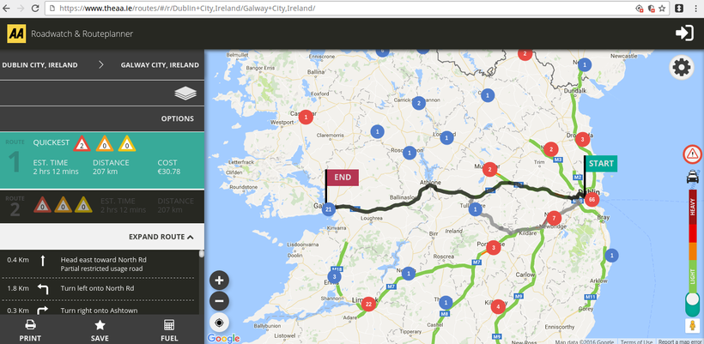Open the map layers icon
Viewport: 704px width, 344px height.
[185, 94]
